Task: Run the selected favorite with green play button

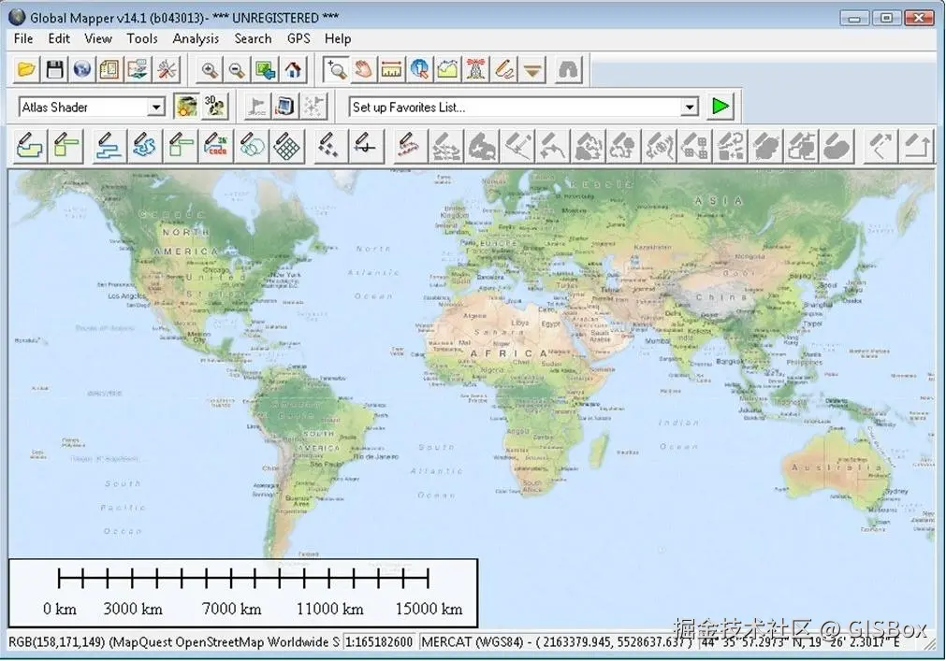Action: coord(720,107)
